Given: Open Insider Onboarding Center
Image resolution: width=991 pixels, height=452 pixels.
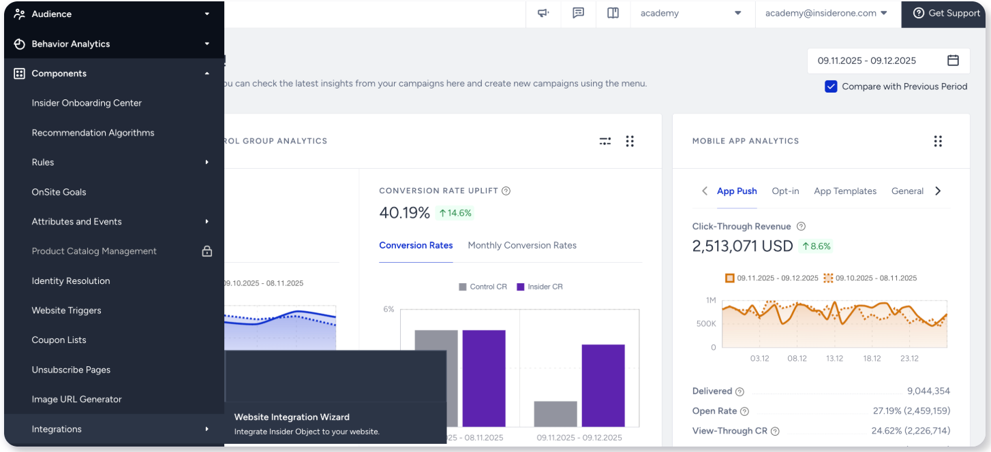Looking at the screenshot, I should pos(87,103).
